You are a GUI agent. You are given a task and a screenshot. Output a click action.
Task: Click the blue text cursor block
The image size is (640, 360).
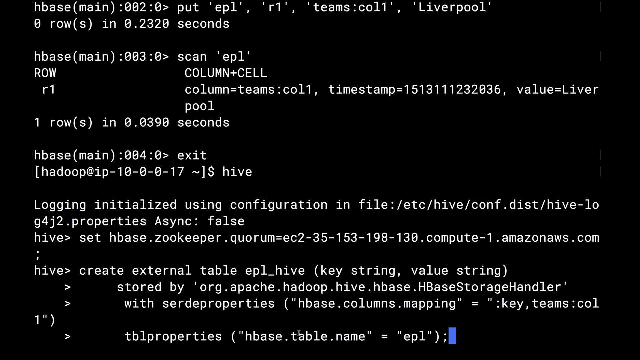point(452,336)
